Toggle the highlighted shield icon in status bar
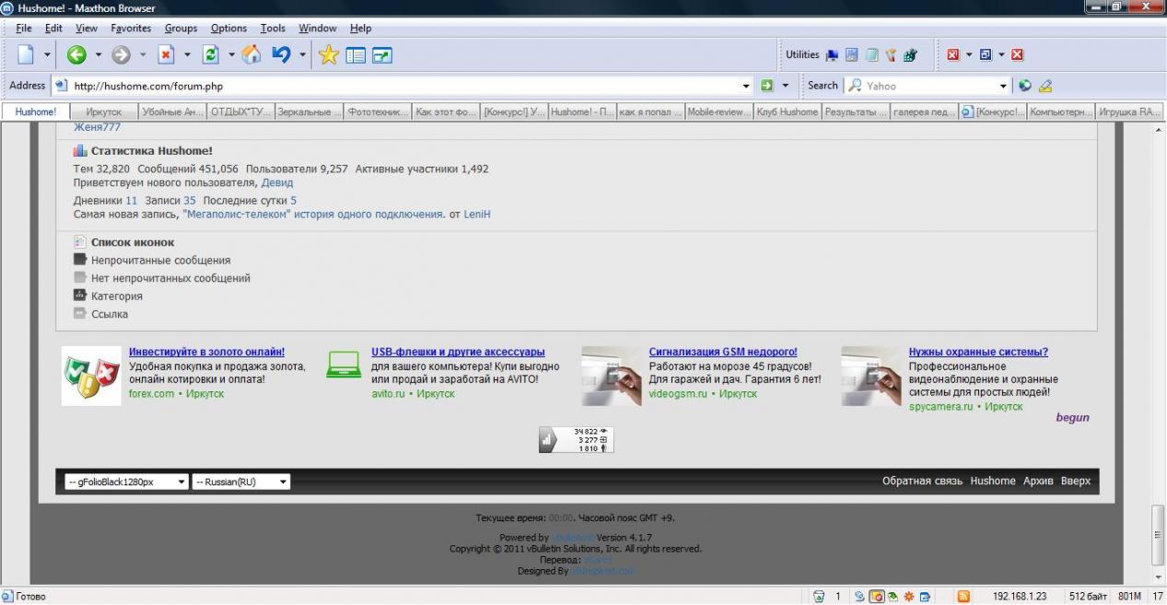 point(878,597)
